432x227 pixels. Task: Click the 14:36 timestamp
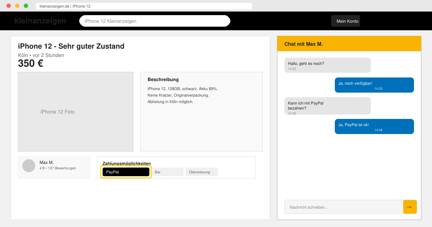pos(378,130)
